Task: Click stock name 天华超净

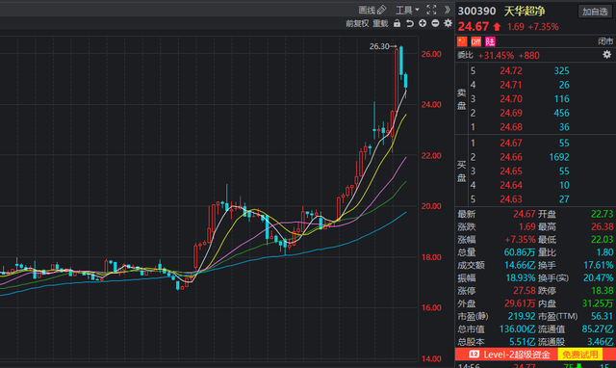Action: [525, 11]
